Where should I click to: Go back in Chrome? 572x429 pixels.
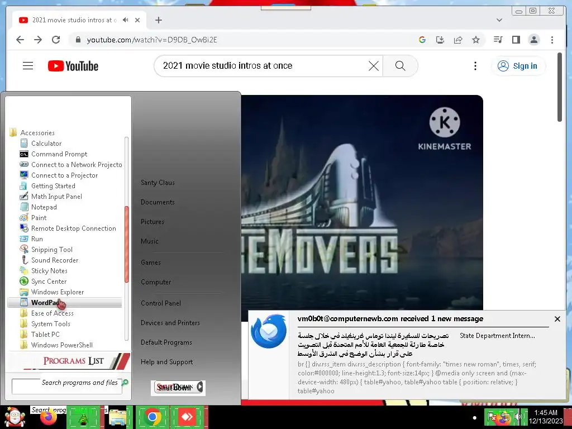(20, 40)
